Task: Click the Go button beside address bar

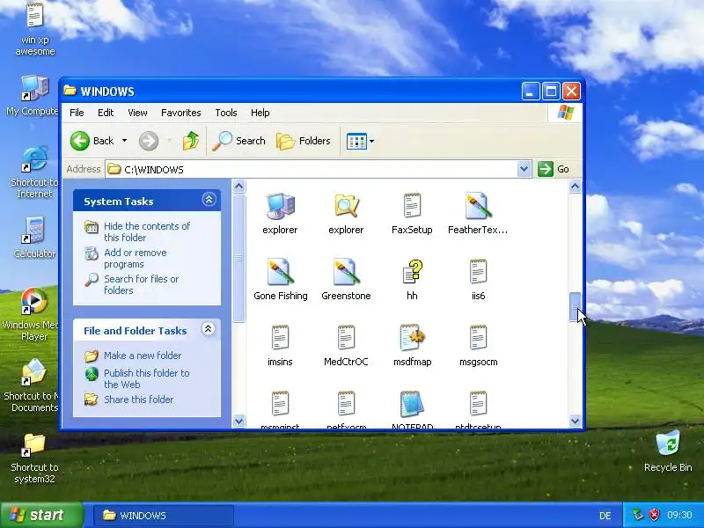Action: point(554,169)
